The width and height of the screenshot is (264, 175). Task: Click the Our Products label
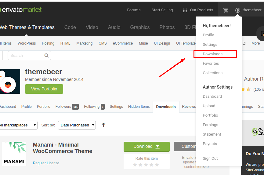coord(201,10)
